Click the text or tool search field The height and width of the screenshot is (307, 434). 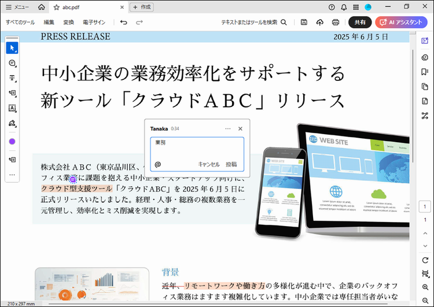click(x=254, y=23)
